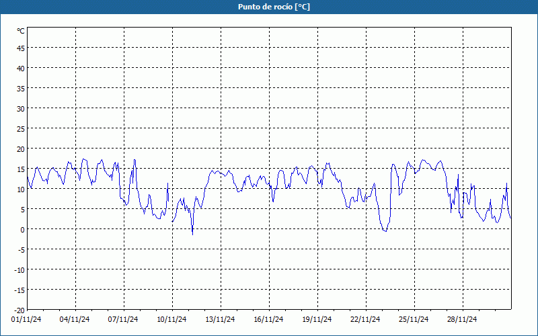Click the 25/11/24 date label

coord(414,320)
